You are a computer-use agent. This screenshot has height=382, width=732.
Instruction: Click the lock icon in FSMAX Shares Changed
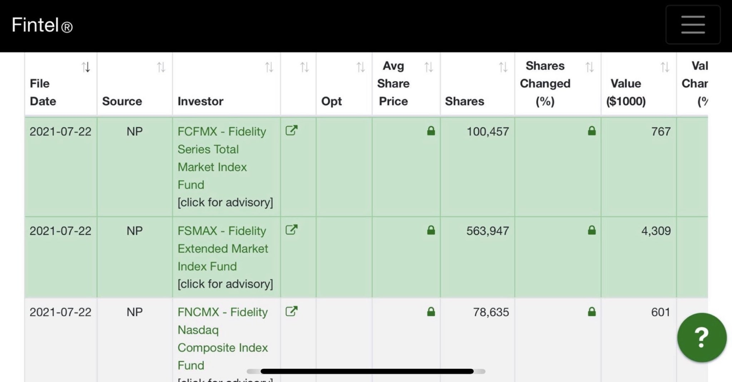[592, 230]
